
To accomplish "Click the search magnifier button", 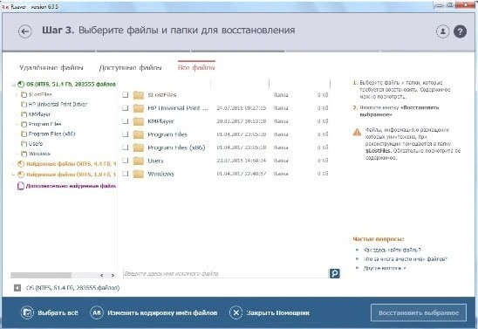I will (x=334, y=273).
